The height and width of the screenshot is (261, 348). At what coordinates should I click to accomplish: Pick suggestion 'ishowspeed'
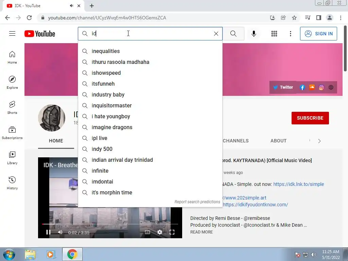click(x=150, y=73)
